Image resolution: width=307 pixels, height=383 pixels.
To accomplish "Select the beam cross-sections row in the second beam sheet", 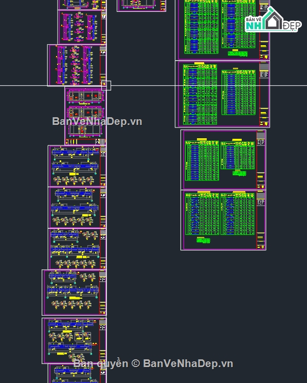I will tap(73, 221).
